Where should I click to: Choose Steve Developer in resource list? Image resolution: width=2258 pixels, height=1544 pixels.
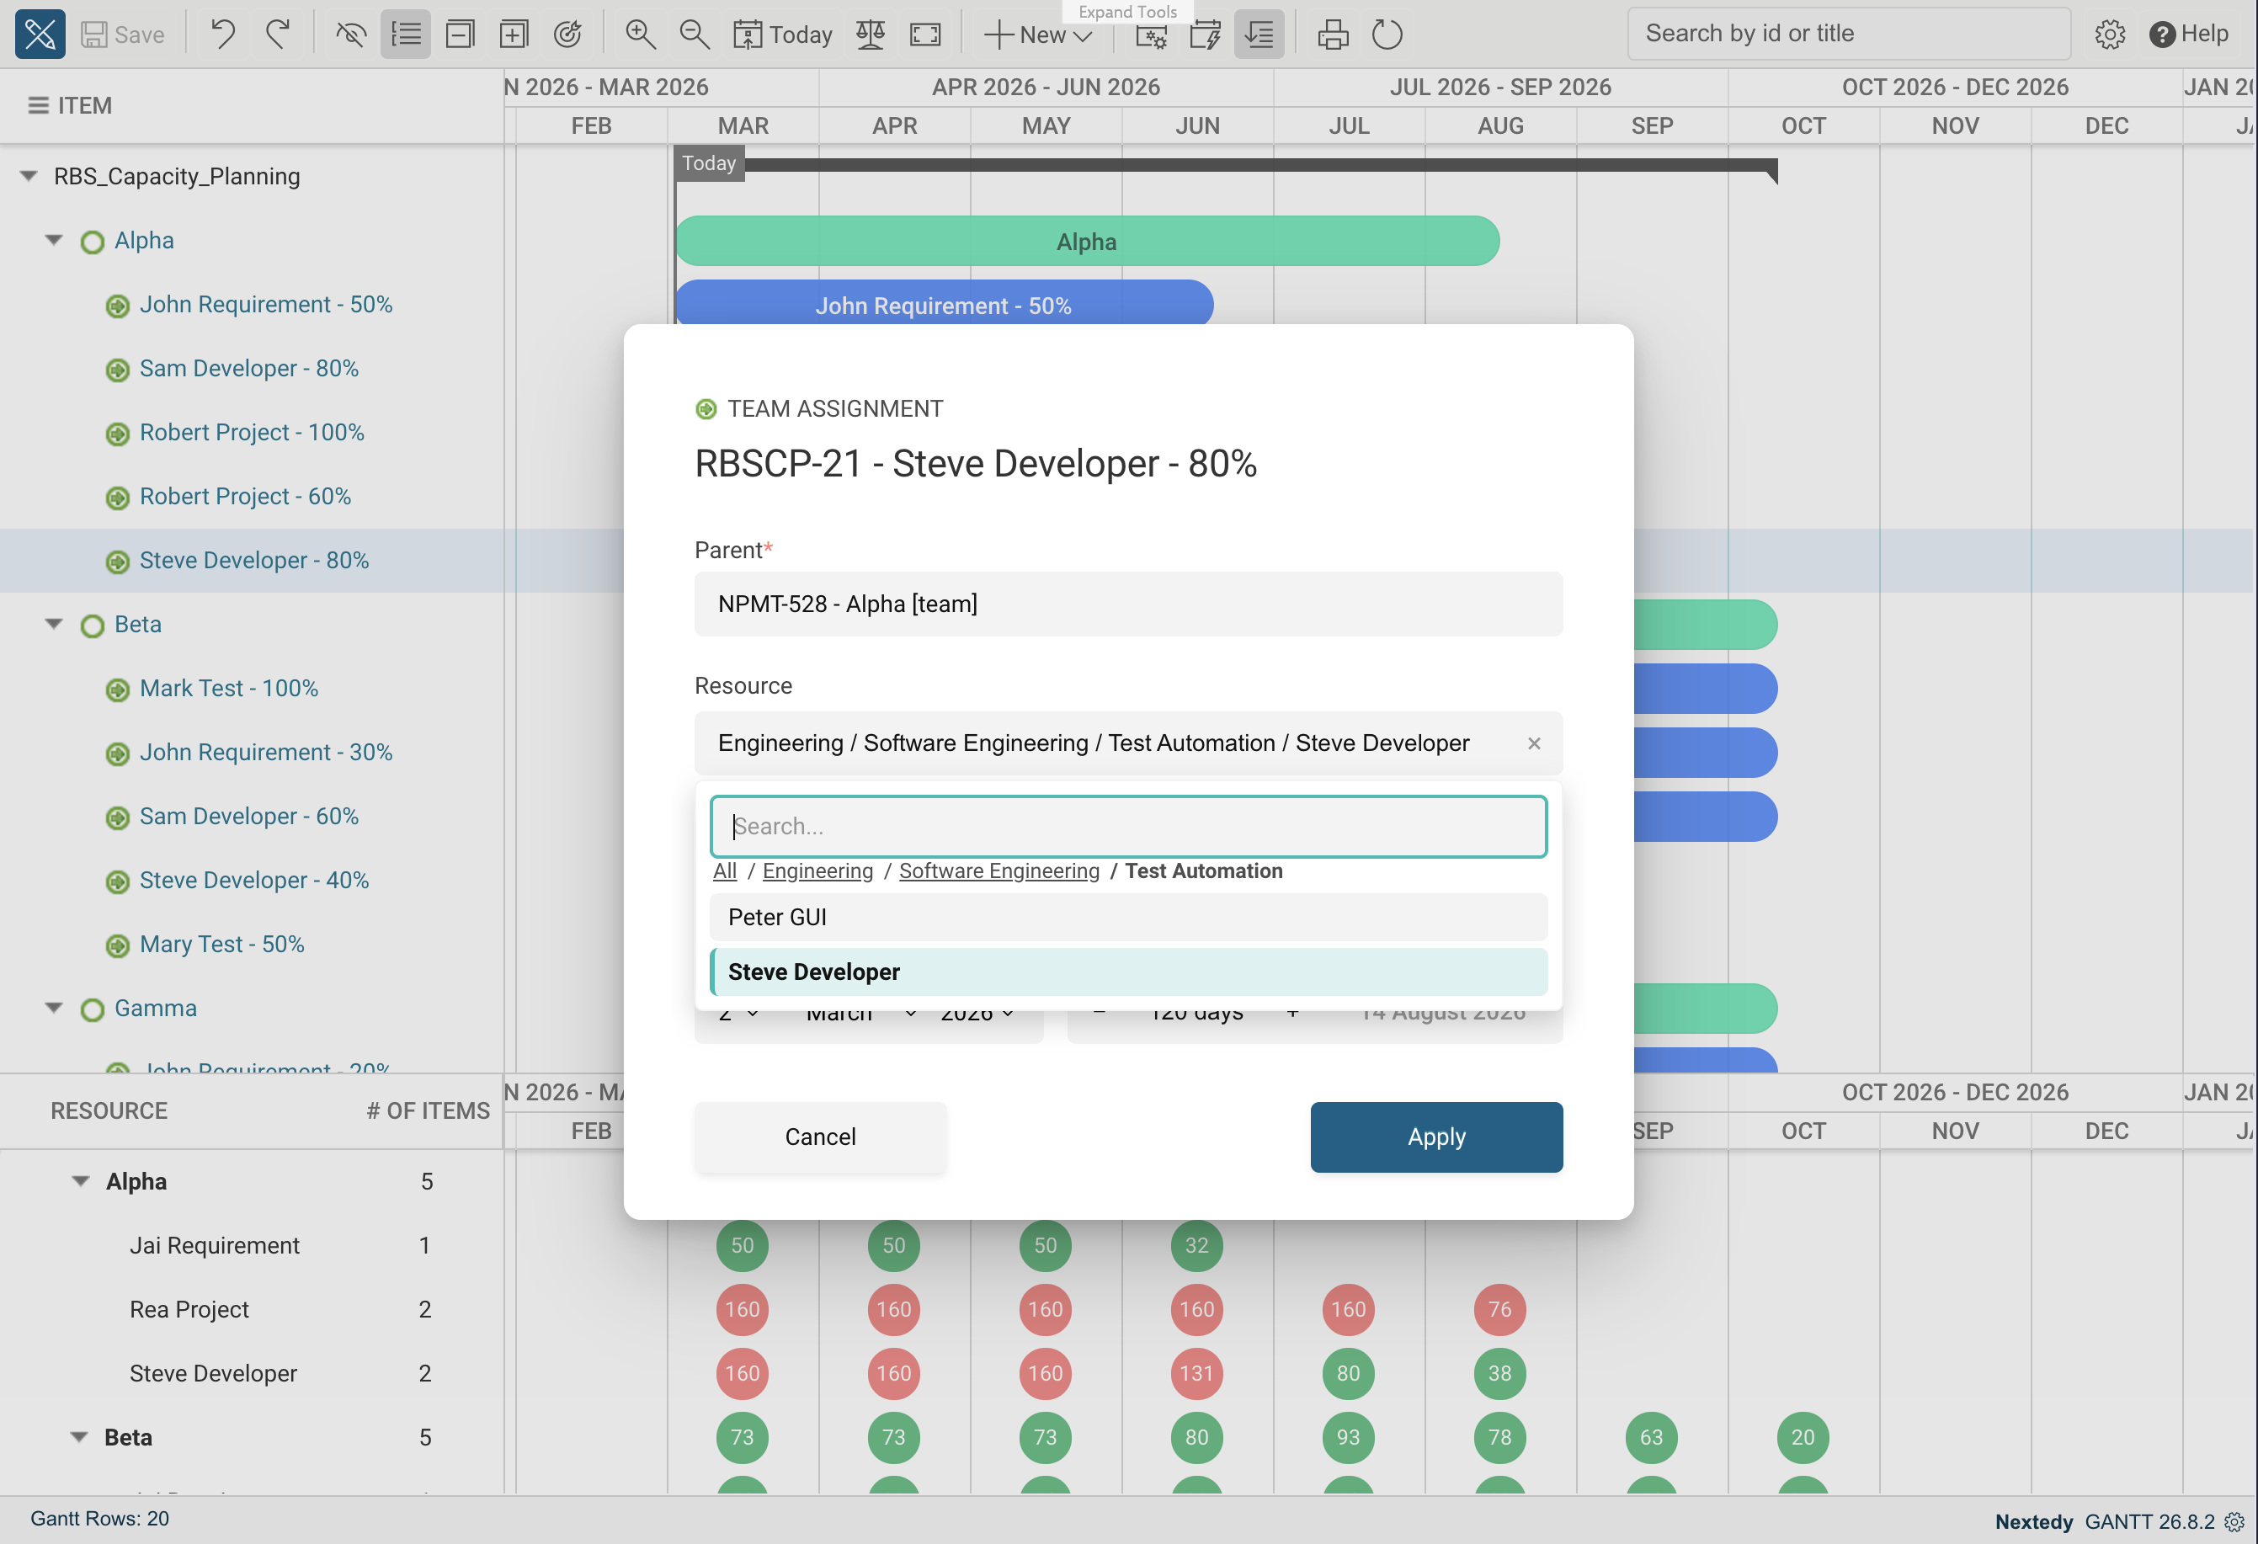pos(1128,972)
